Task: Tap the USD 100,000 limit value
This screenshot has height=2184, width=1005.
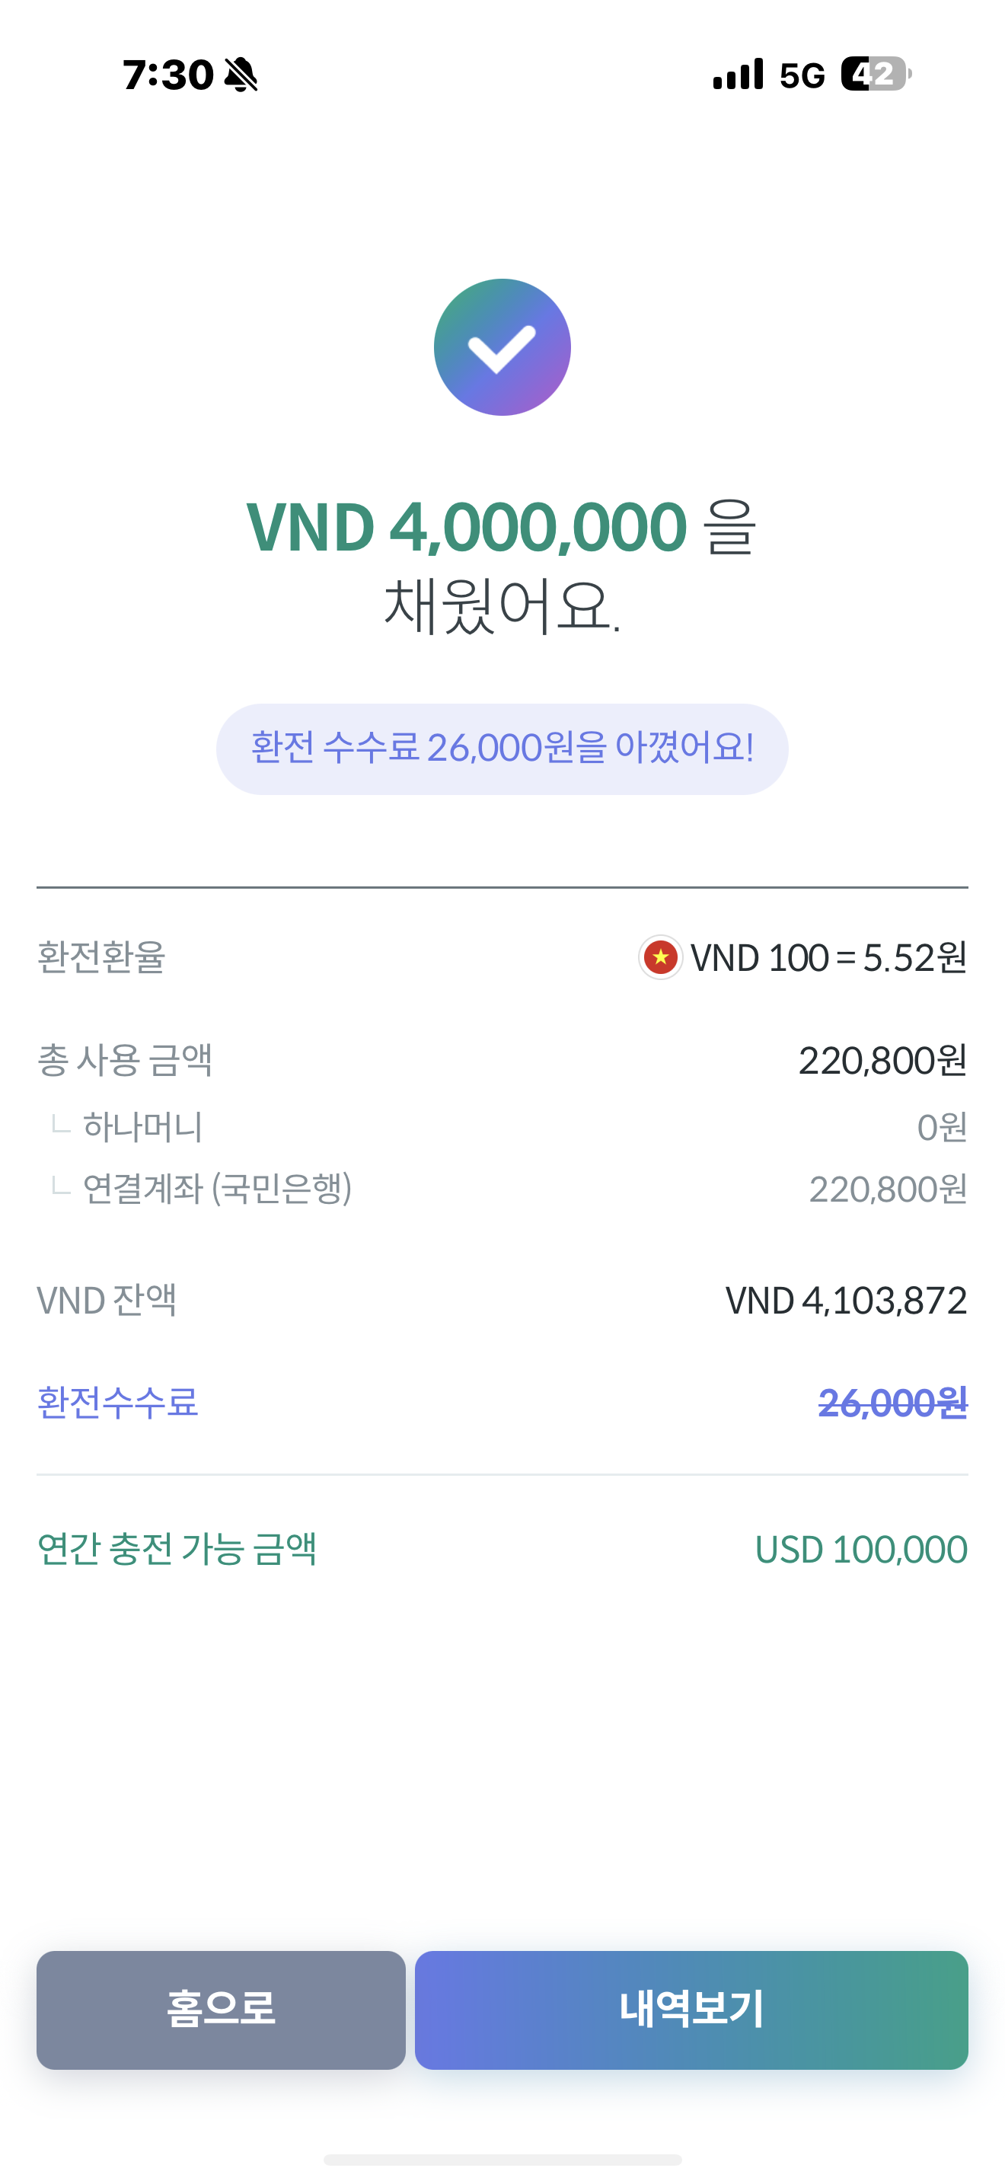Action: pos(861,1550)
